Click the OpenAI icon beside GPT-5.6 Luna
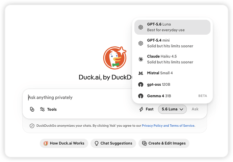The width and height of the screenshot is (233, 162). (141, 27)
